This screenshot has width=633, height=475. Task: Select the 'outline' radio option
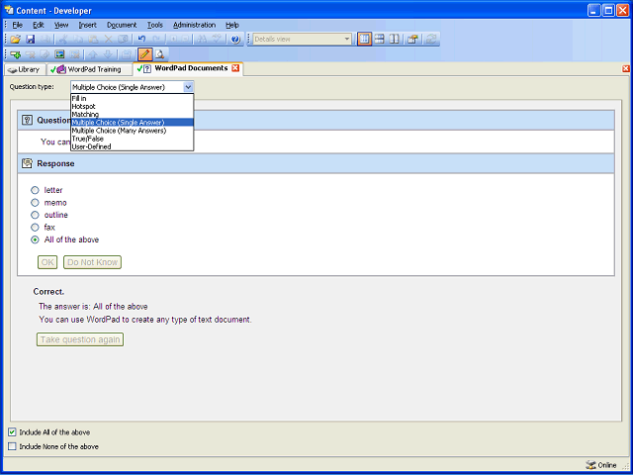point(36,215)
